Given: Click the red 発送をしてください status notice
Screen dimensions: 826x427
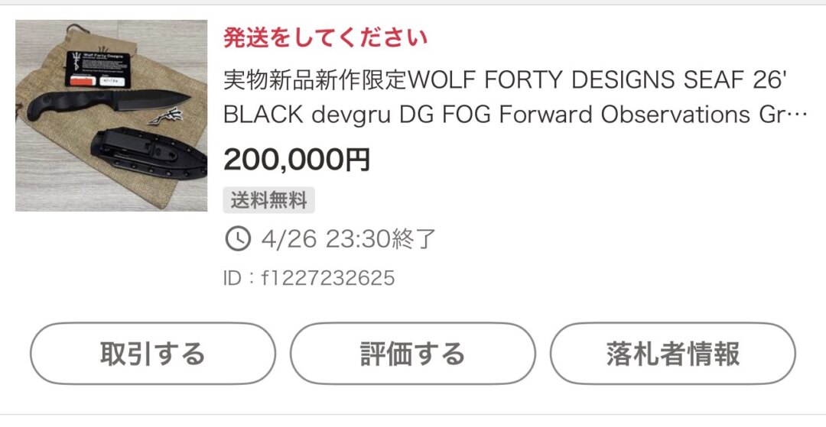Looking at the screenshot, I should click(325, 37).
